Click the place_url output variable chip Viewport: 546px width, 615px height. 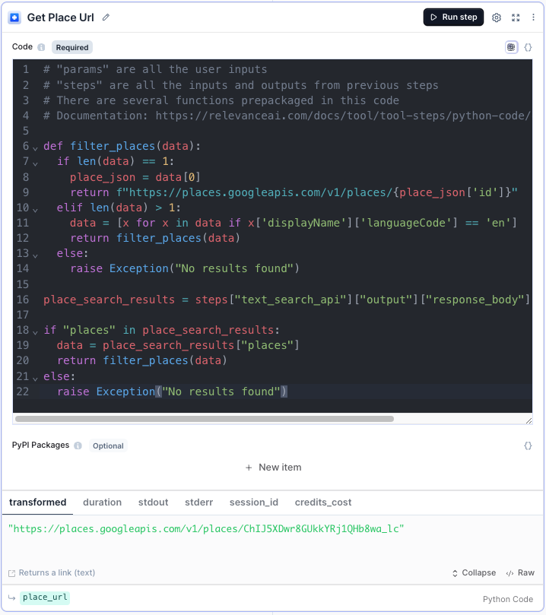[45, 598]
